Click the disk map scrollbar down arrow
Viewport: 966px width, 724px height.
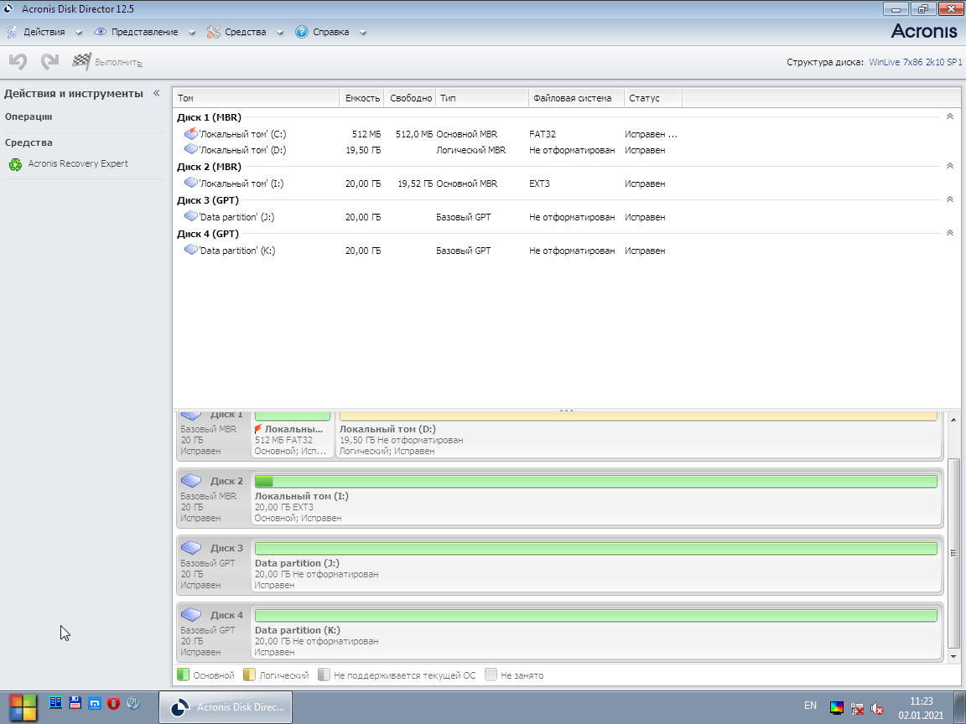tap(953, 656)
